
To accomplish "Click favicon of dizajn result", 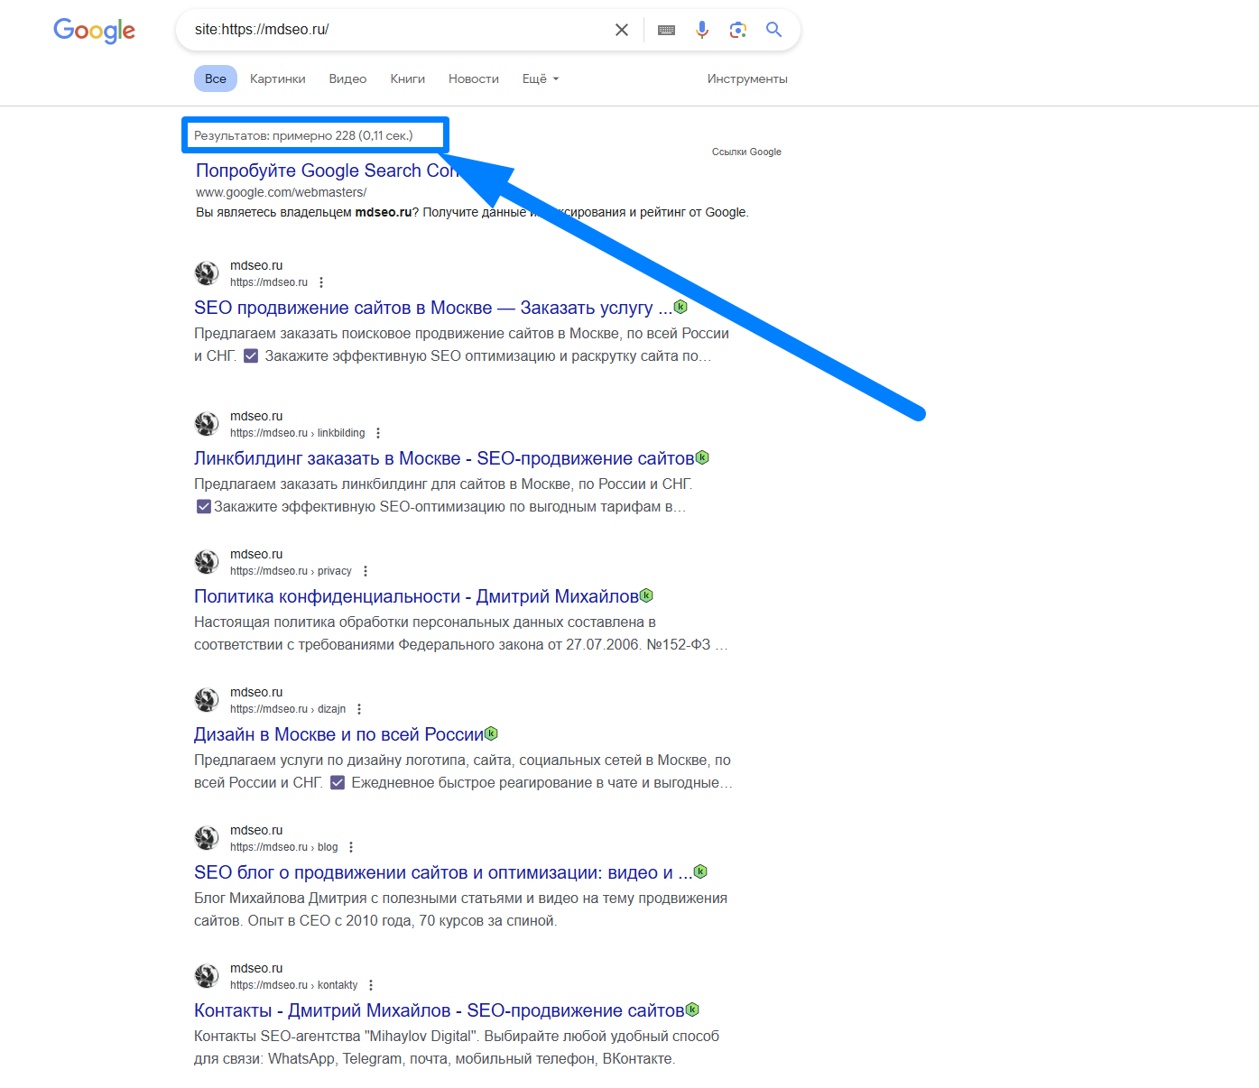I will 207,700.
